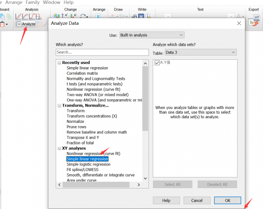The width and height of the screenshot is (263, 209).
Task: Open the paste options dropdown arrow
Action: pyautogui.click(x=7, y=24)
